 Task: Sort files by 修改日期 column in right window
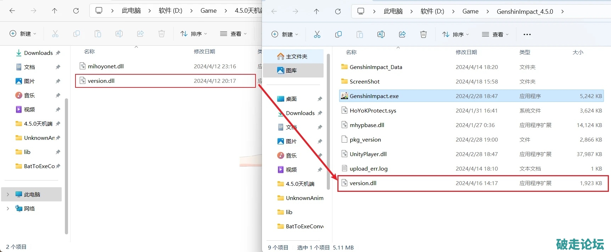pos(466,52)
